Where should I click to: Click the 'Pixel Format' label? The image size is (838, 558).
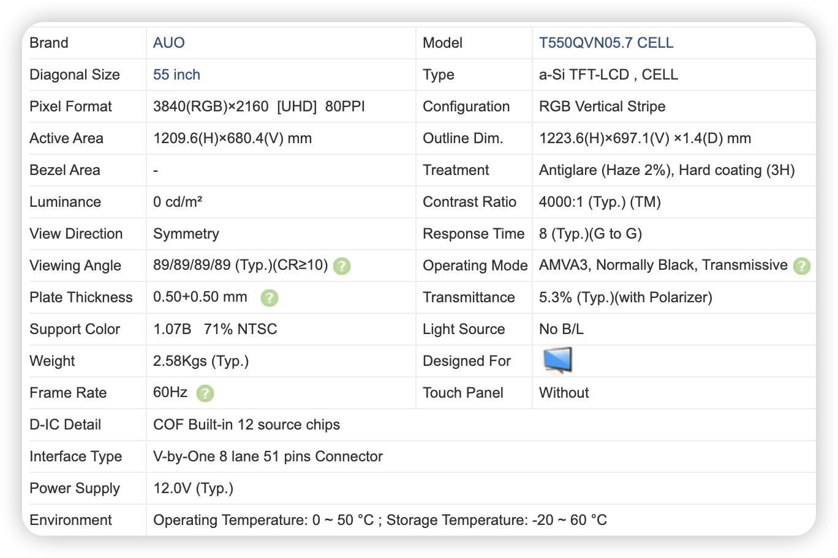point(70,106)
